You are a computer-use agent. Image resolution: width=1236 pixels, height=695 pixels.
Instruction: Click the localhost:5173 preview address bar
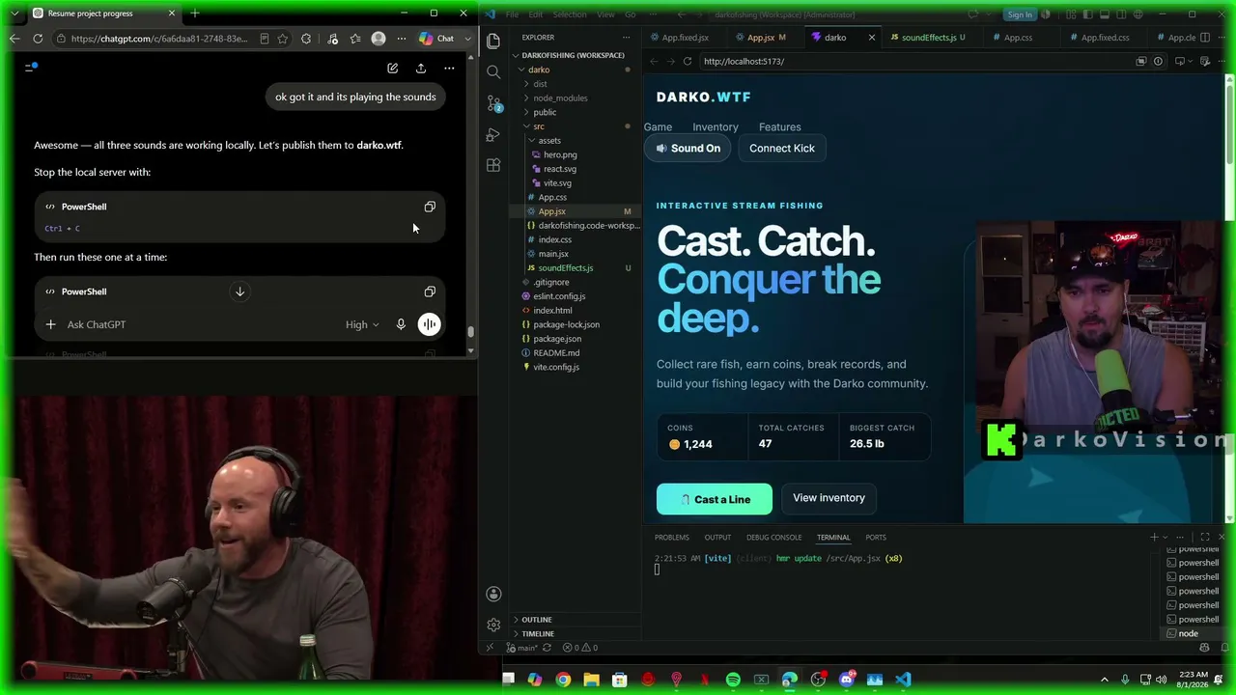coord(913,61)
